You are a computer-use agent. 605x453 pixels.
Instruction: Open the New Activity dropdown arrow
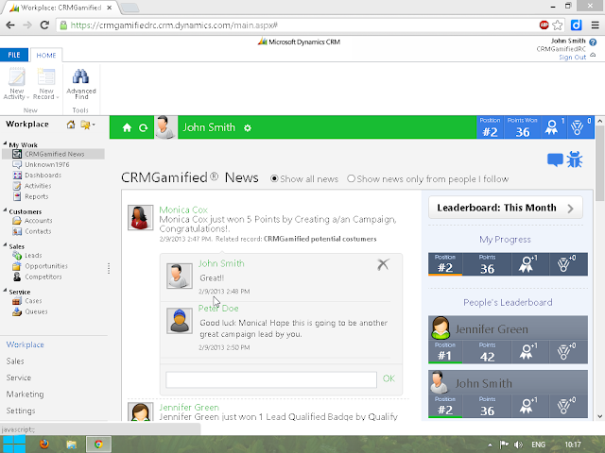pyautogui.click(x=27, y=97)
